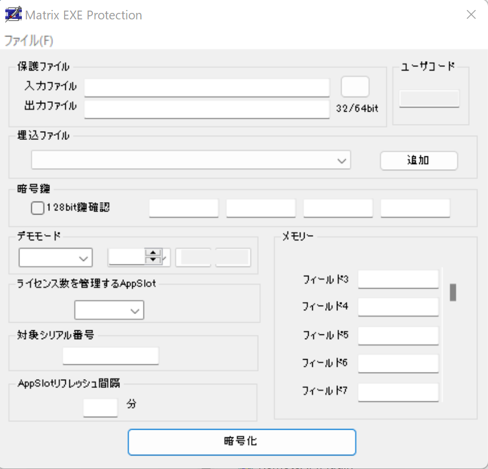This screenshot has width=488, height=469.
Task: Click the 暗号化 button
Action: [242, 442]
